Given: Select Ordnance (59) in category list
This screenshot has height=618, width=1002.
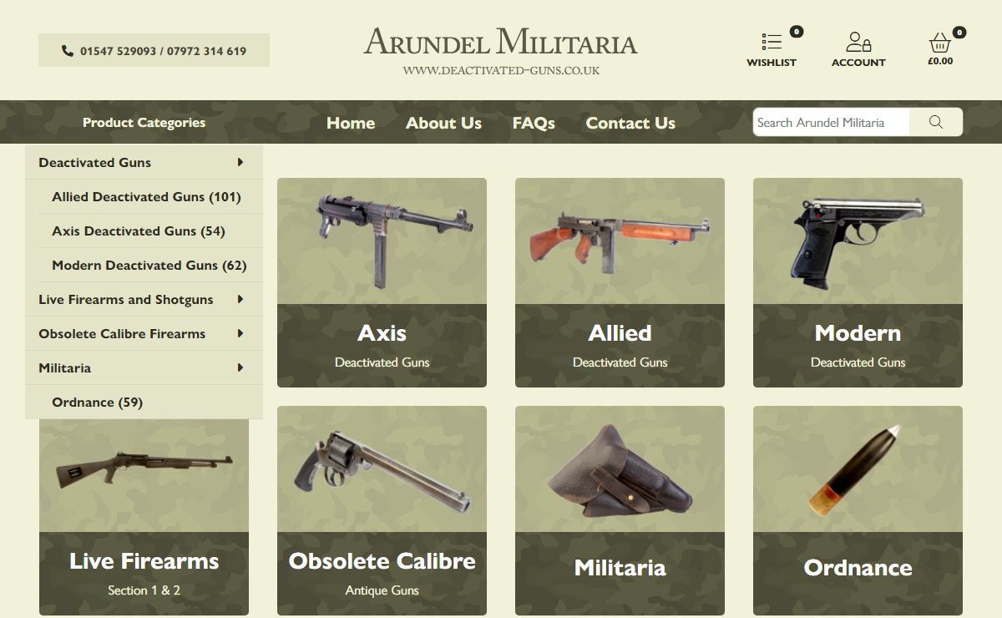Looking at the screenshot, I should click(97, 403).
